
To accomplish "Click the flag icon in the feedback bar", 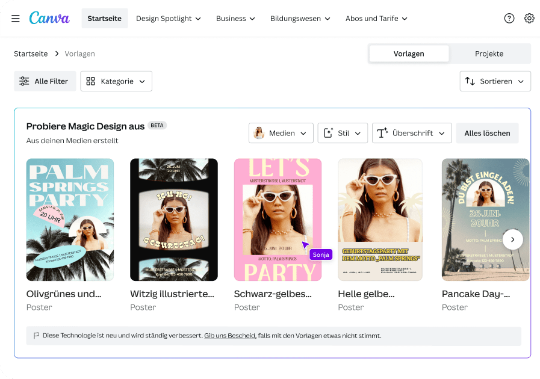I will pos(36,336).
